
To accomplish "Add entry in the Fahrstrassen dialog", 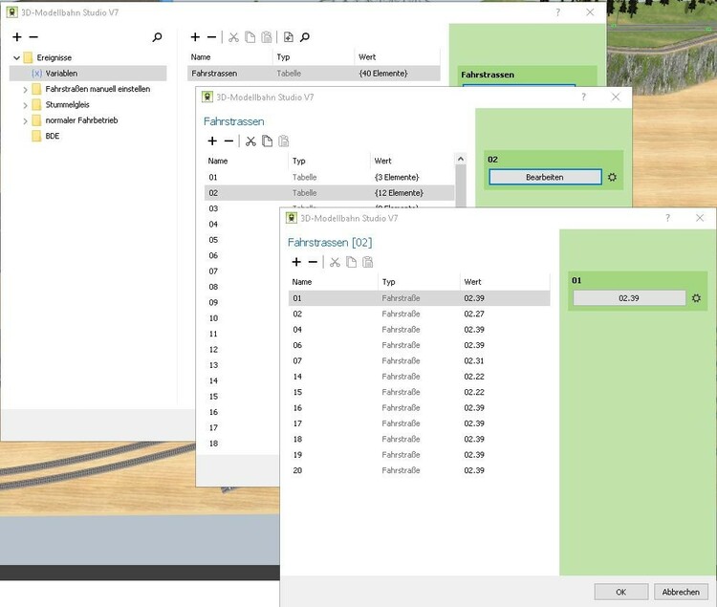I will 212,141.
